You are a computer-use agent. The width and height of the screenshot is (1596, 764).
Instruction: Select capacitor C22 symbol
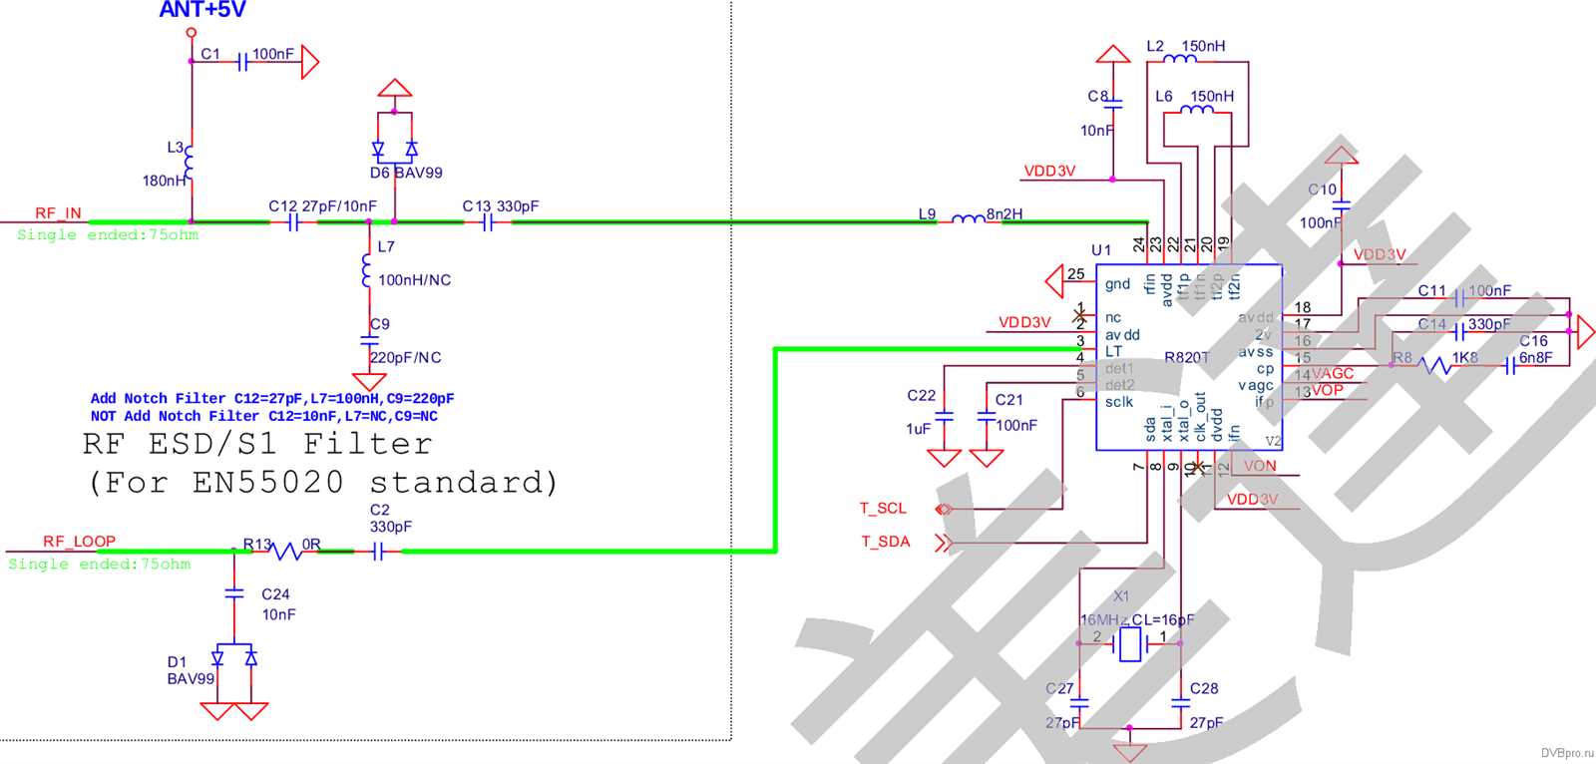pyautogui.click(x=945, y=416)
